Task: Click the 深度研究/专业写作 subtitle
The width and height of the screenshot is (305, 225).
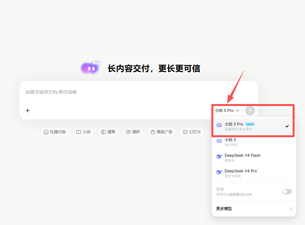Action: [238, 129]
